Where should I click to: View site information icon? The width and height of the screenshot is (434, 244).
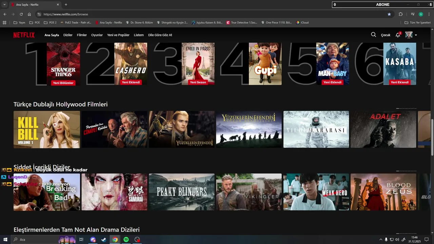pyautogui.click(x=39, y=14)
